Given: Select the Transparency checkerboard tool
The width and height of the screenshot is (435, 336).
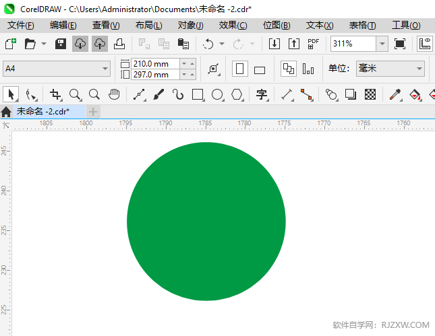Looking at the screenshot, I should 370,94.
